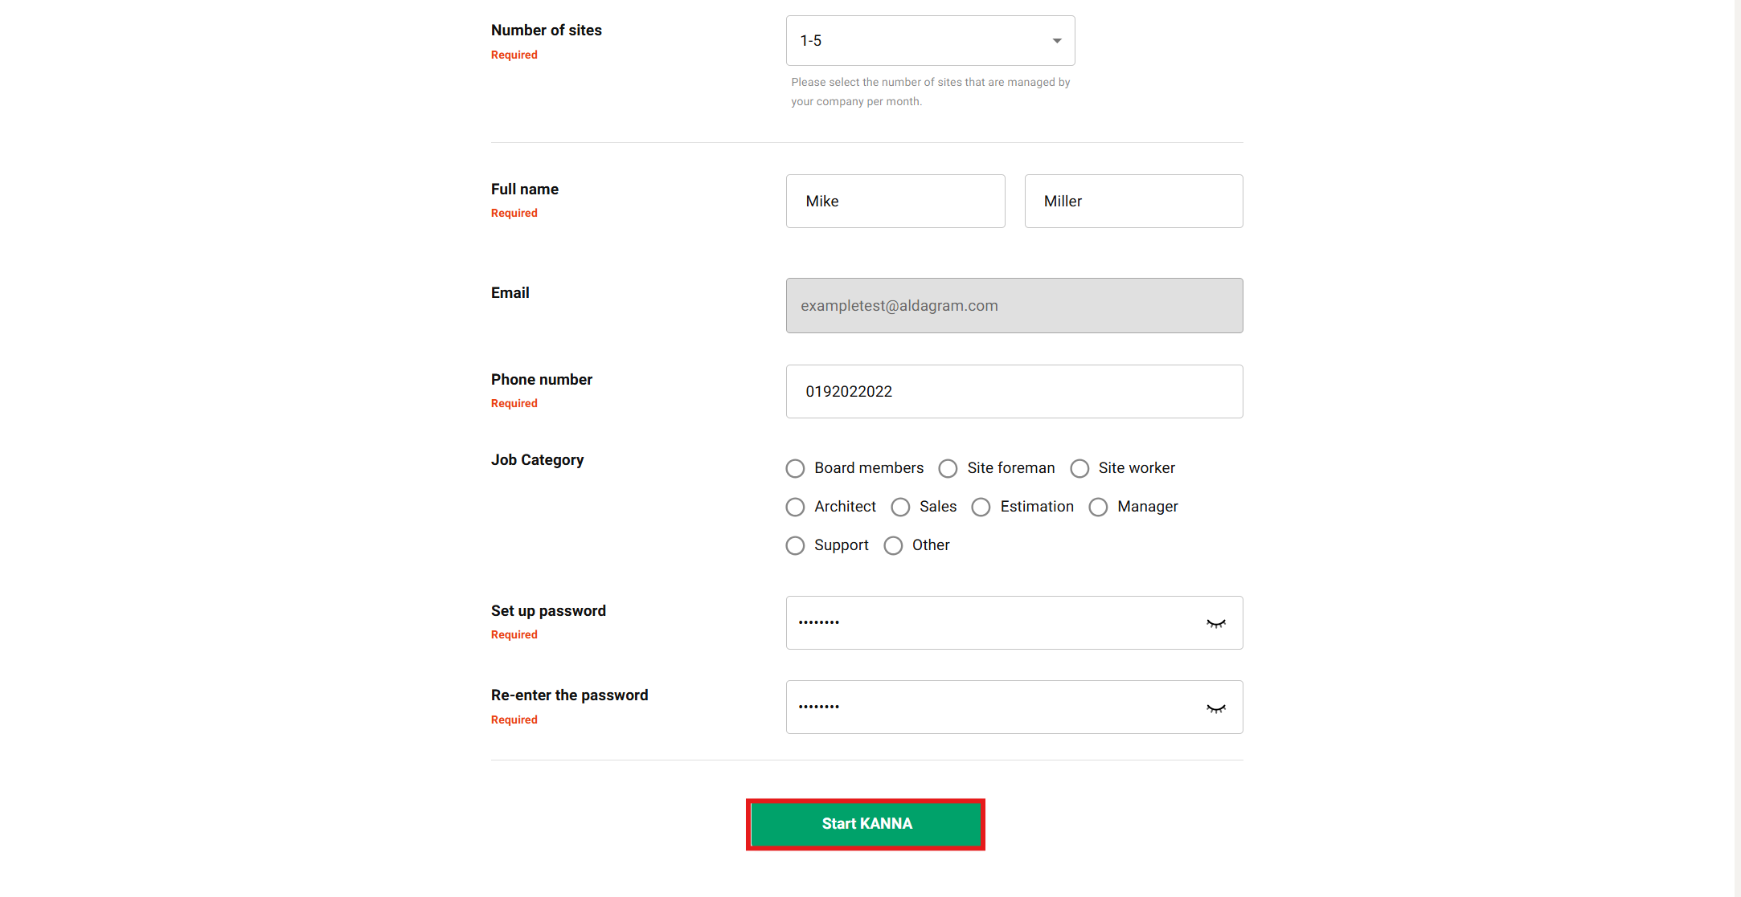This screenshot has height=897, width=1741.
Task: Pick Architect as job category
Action: pos(795,507)
